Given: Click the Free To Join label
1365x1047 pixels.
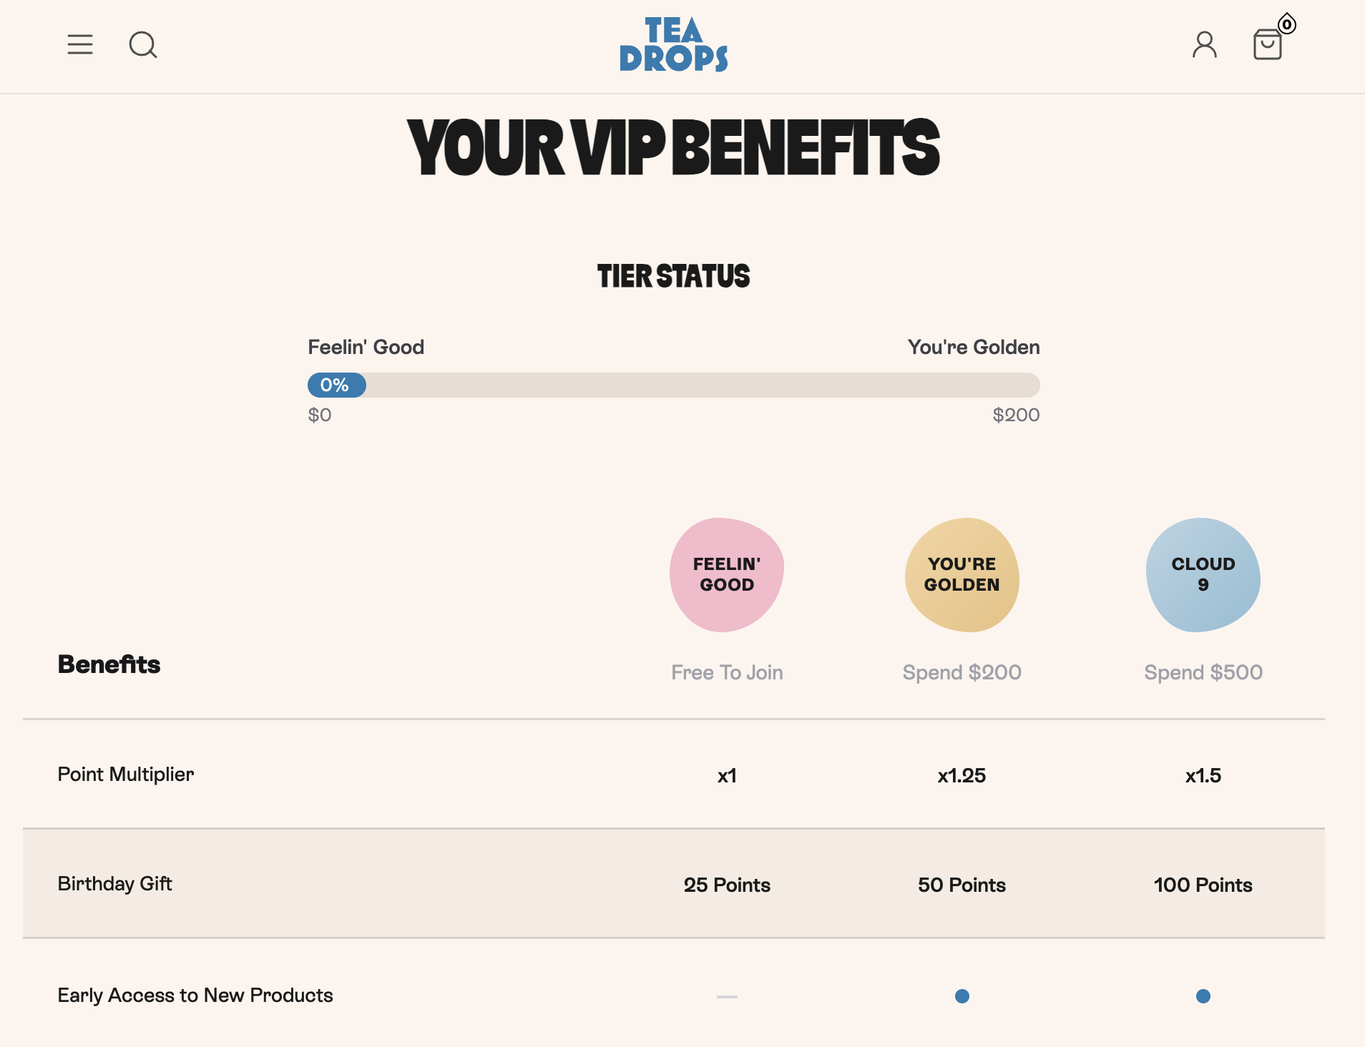Looking at the screenshot, I should [727, 672].
